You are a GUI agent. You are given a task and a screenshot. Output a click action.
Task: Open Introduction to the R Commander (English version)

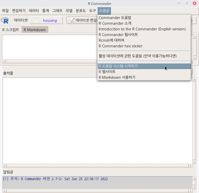click(144, 29)
